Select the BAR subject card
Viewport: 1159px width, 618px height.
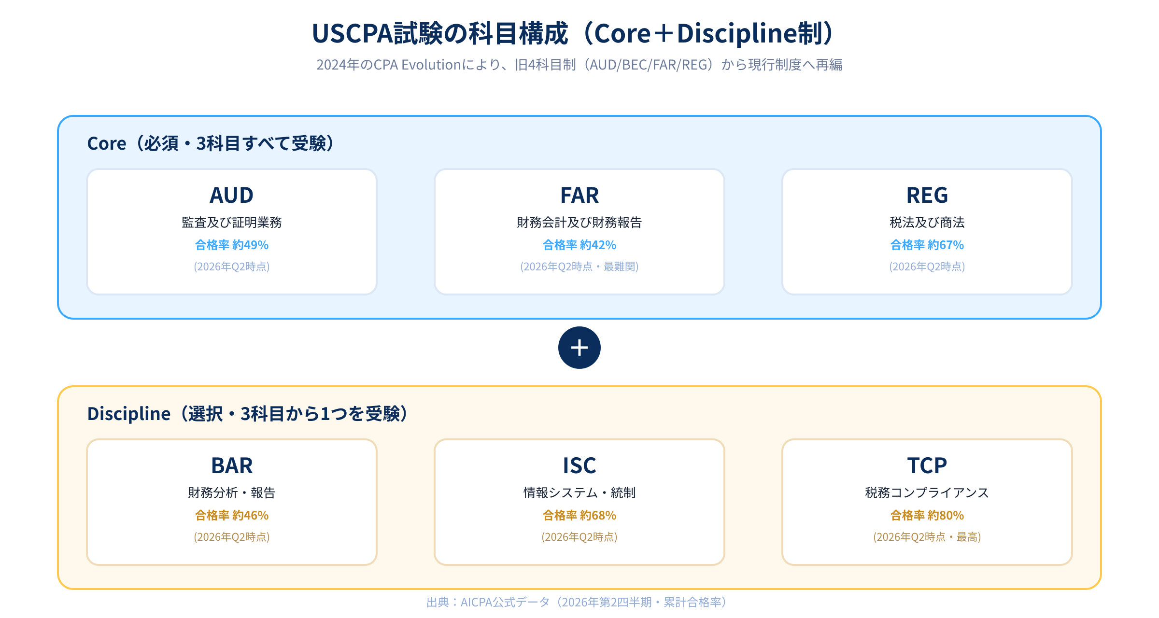click(x=232, y=502)
